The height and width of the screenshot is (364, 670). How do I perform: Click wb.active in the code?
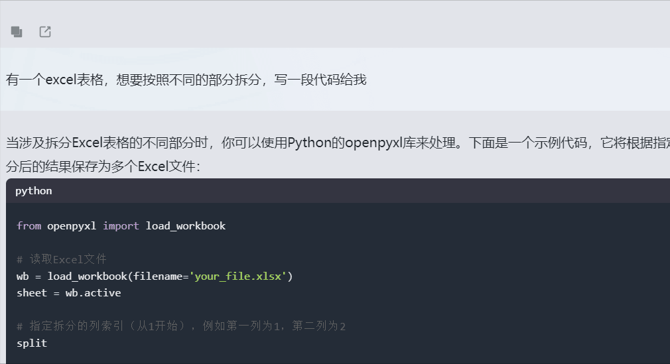93,293
